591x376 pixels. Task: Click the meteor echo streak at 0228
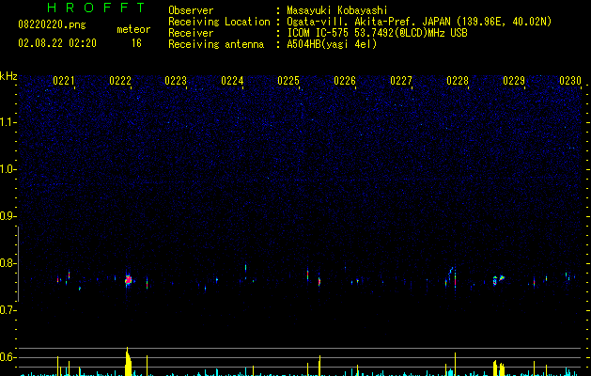pos(455,278)
